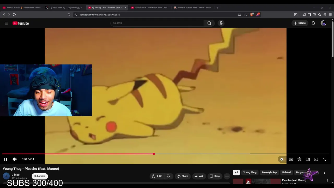Cast the video to a TV
This screenshot has width=334, height=188.
316,159
